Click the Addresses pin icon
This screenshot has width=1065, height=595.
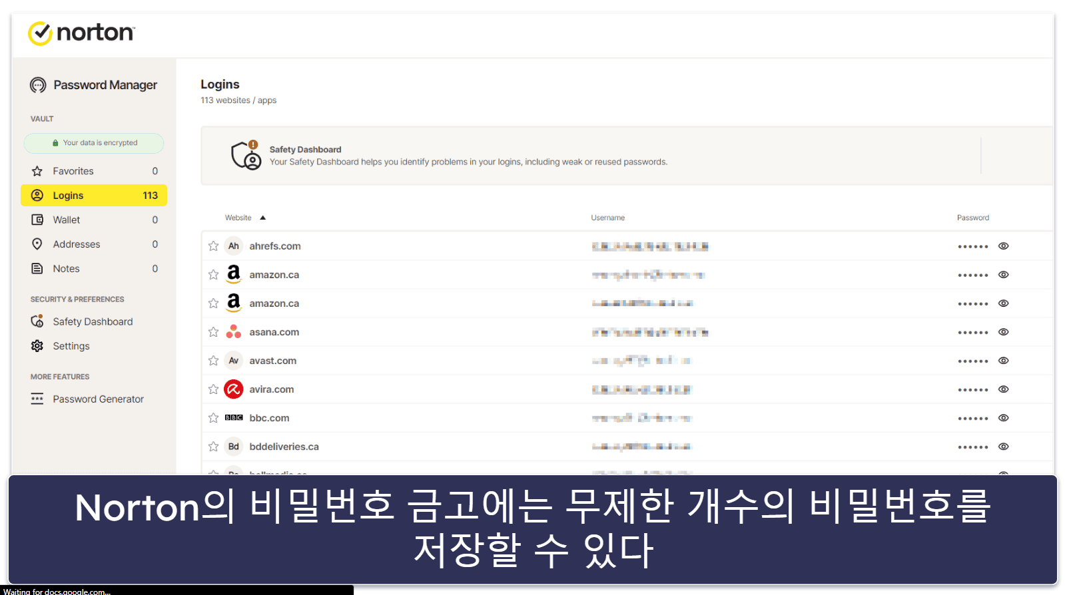click(37, 244)
